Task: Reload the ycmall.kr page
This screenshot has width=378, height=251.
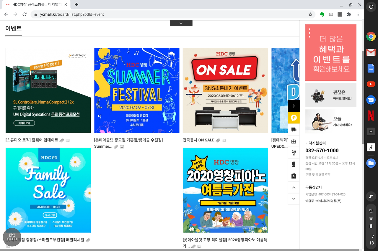Action: 25,14
